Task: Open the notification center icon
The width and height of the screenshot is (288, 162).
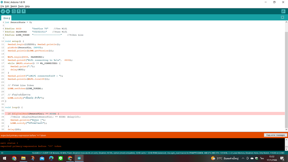Action: click(282, 158)
